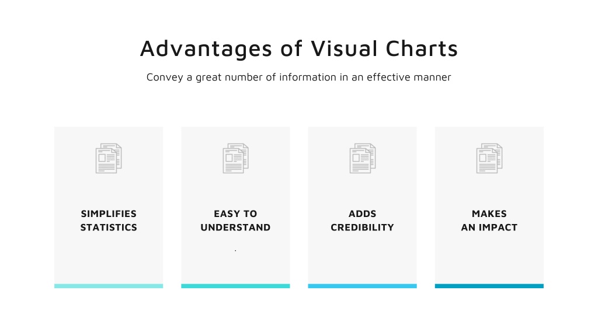The width and height of the screenshot is (598, 336).
Task: Select document icon above Easy to Understand
Action: click(236, 159)
